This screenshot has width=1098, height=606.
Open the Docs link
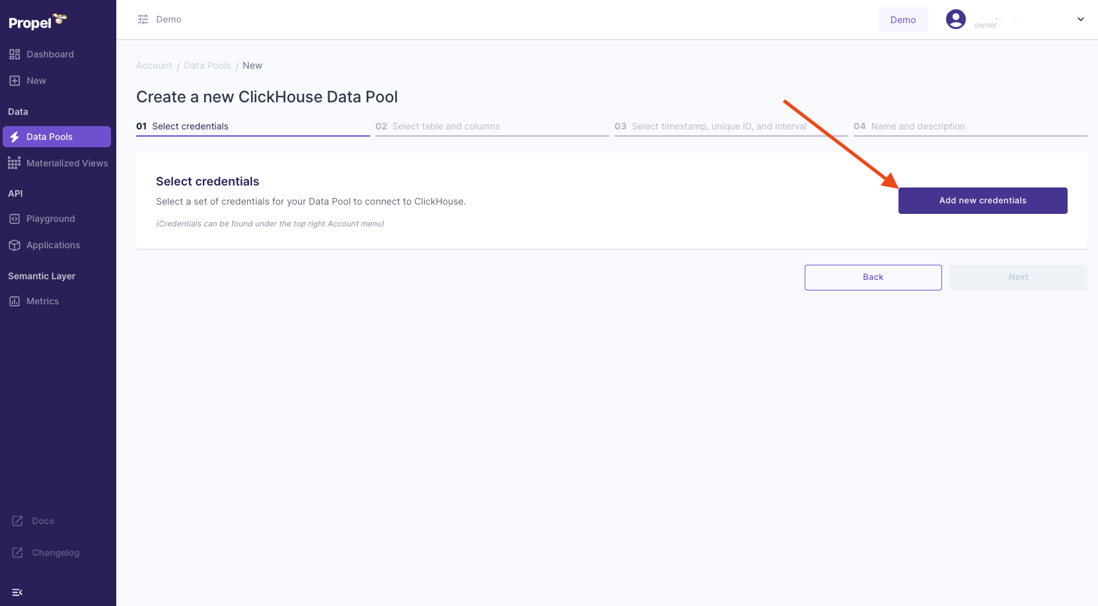44,521
